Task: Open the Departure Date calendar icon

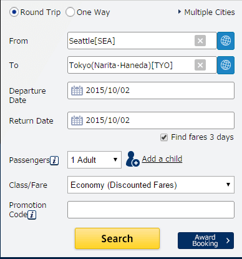Action: click(77, 90)
